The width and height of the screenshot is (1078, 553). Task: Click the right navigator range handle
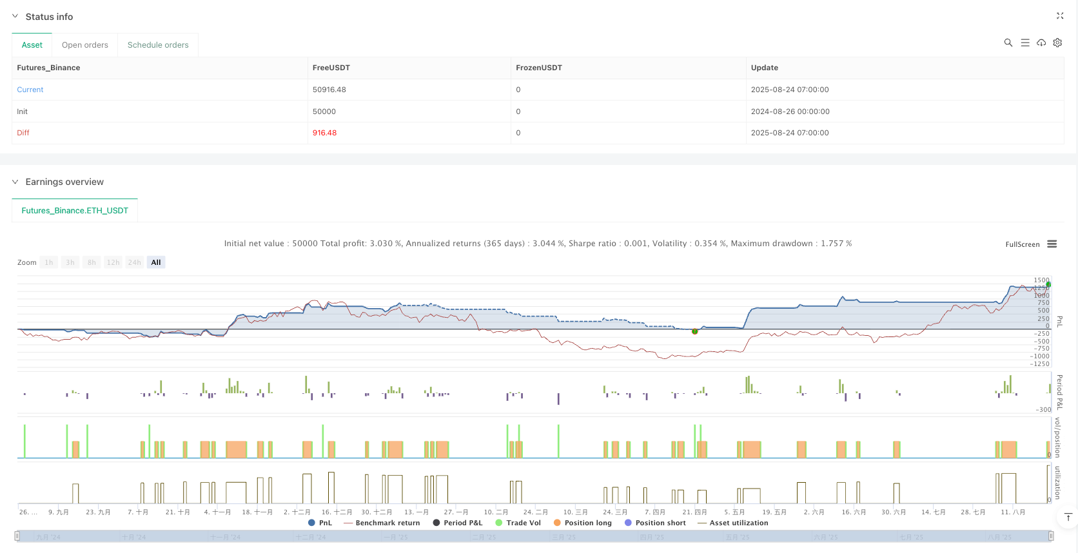(x=1051, y=536)
